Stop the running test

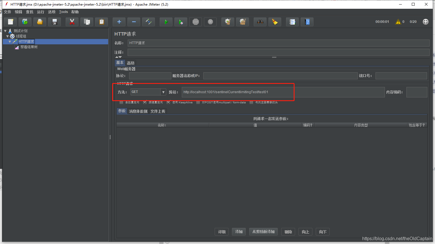click(196, 22)
